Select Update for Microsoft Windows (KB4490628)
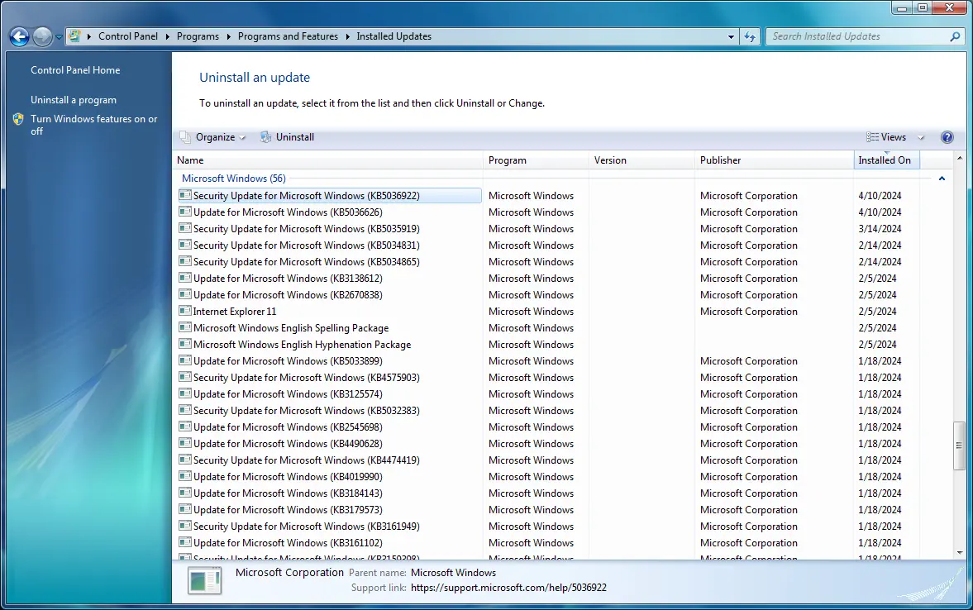The width and height of the screenshot is (973, 610). point(288,444)
